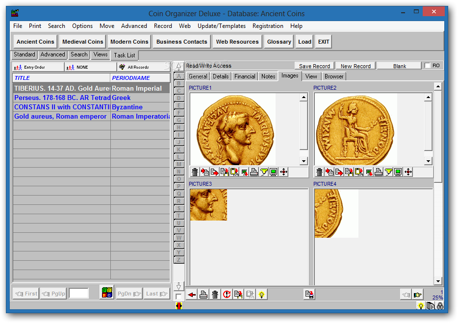The width and height of the screenshot is (458, 323).
Task: Print PICTURE1 with its printer icon
Action: 254,172
